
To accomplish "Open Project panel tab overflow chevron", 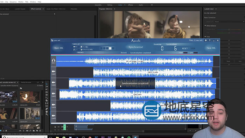I will click(42, 82).
